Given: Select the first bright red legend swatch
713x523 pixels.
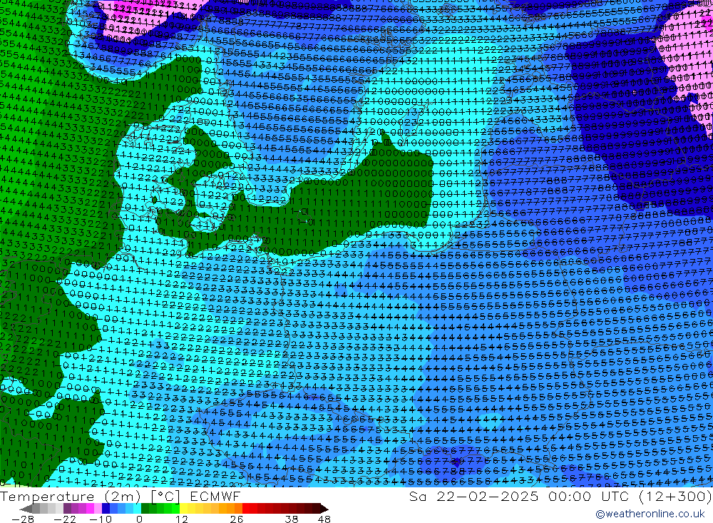Looking at the screenshot, I should coord(246,509).
